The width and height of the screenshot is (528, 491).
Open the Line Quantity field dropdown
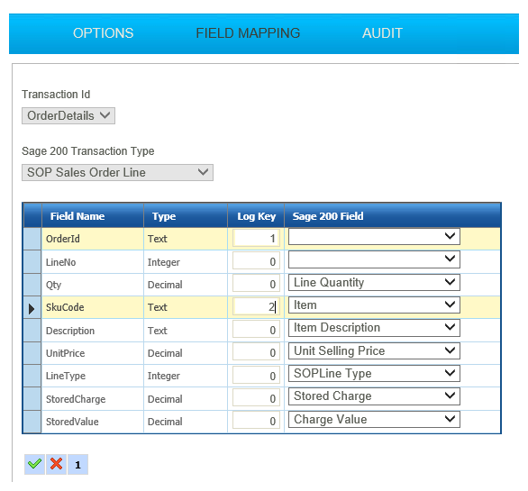pos(374,283)
